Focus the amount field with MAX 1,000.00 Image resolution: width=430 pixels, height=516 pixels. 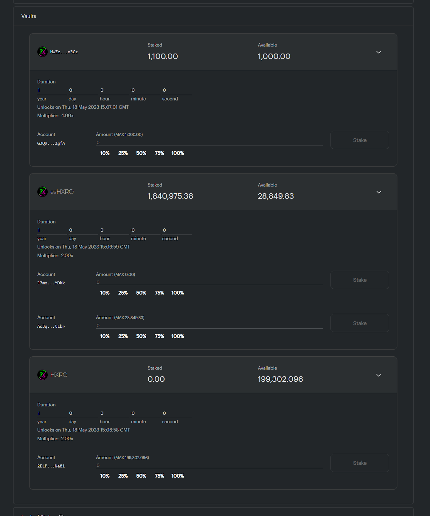(209, 143)
